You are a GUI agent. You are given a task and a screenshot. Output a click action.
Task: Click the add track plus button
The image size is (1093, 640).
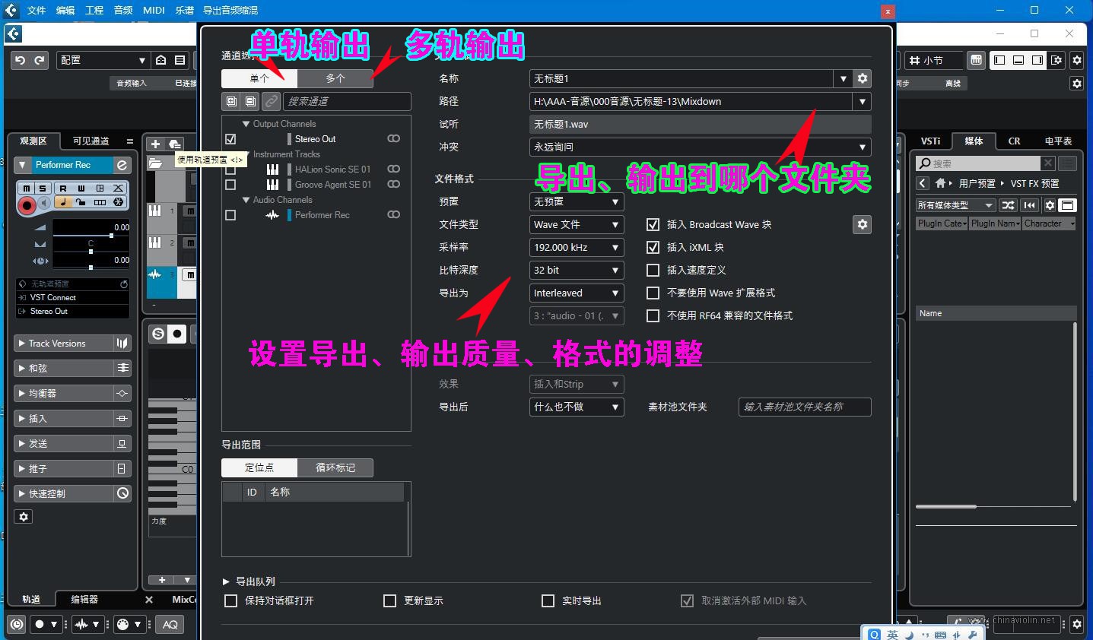click(x=155, y=144)
